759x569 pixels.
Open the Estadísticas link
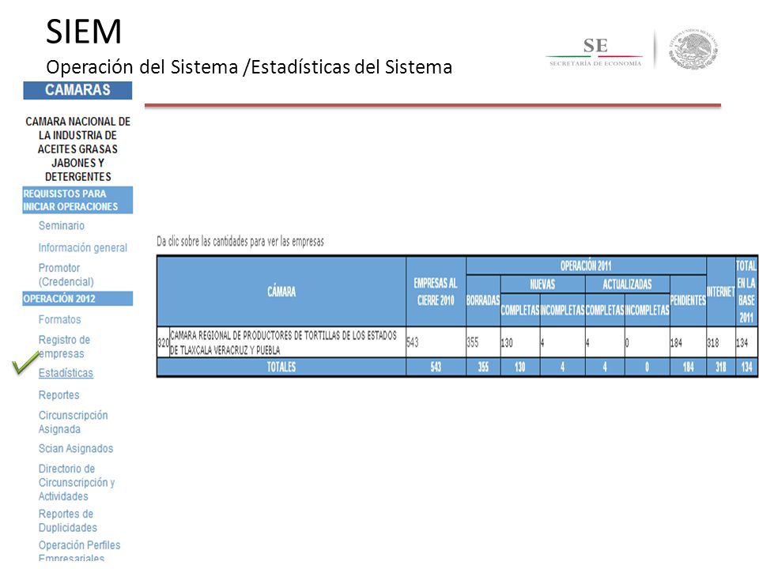coord(66,373)
